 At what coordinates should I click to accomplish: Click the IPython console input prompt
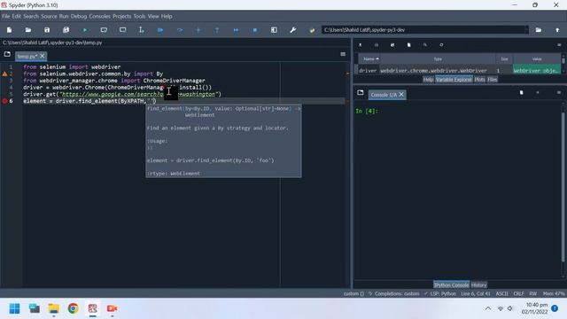(367, 111)
